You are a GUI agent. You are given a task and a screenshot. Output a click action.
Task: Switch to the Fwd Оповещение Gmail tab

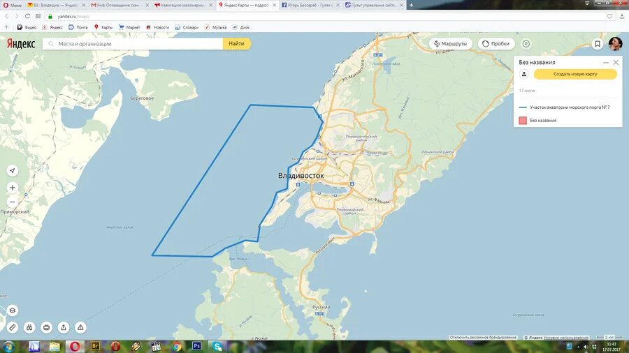point(119,5)
